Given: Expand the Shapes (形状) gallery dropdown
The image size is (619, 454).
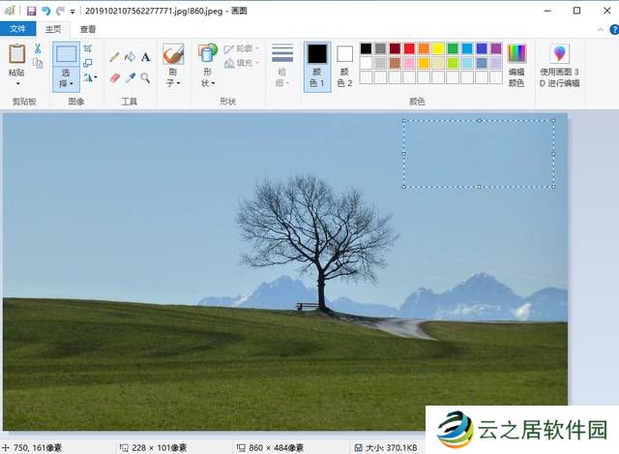Looking at the screenshot, I should point(207,83).
